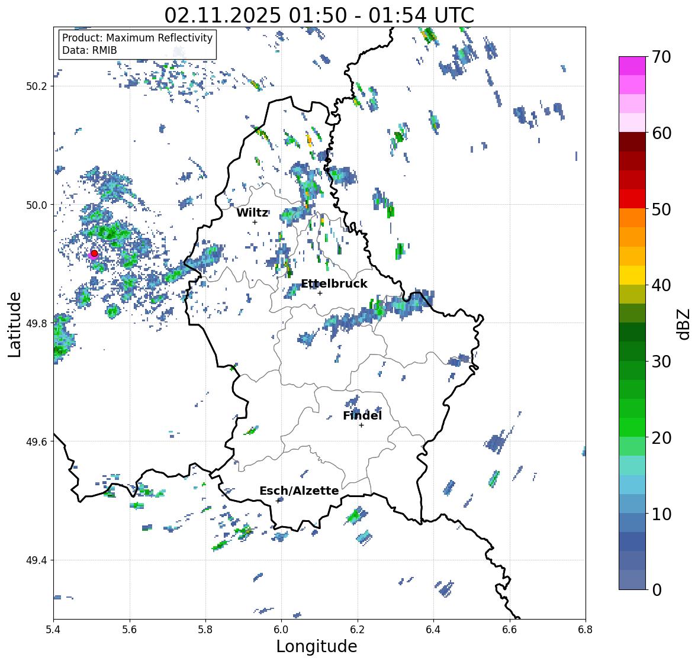698x661 pixels.
Task: Click the Product: Maximum Reflectivity text
Action: pyautogui.click(x=137, y=38)
